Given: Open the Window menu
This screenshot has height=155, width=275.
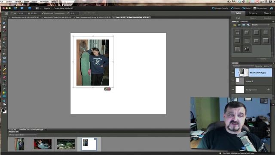Looking at the screenshot, I should [44, 1].
